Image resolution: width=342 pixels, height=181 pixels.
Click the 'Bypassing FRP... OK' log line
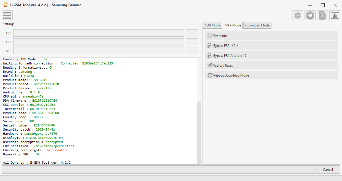[x=21, y=154]
